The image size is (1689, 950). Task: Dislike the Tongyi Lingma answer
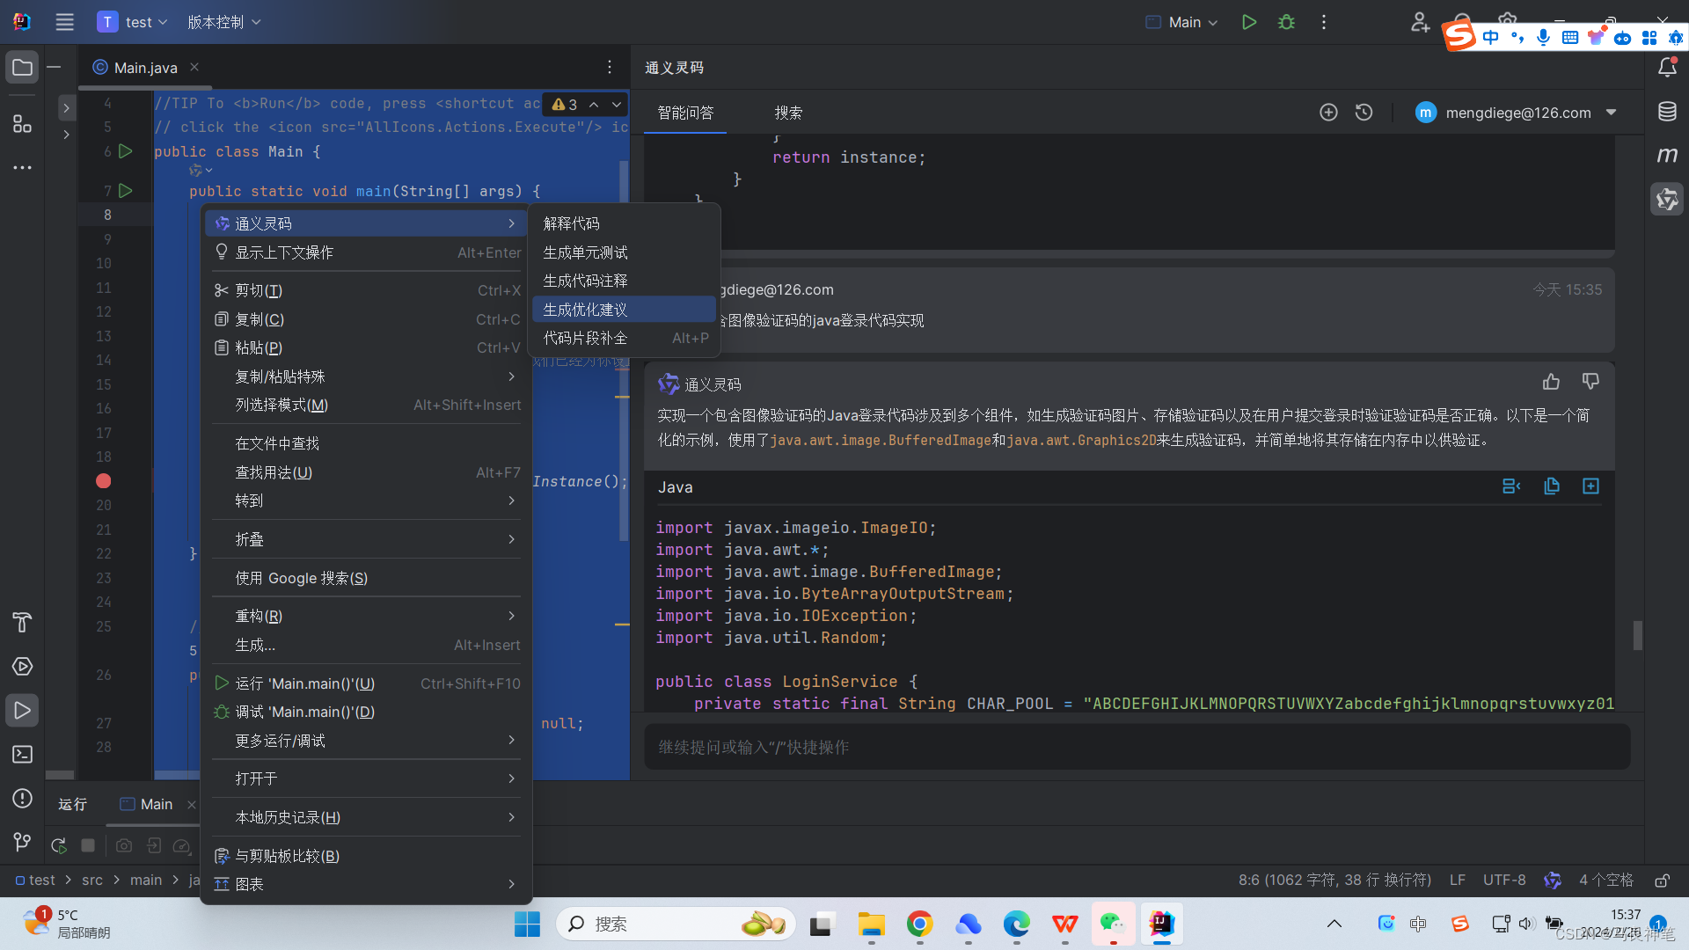1590,382
